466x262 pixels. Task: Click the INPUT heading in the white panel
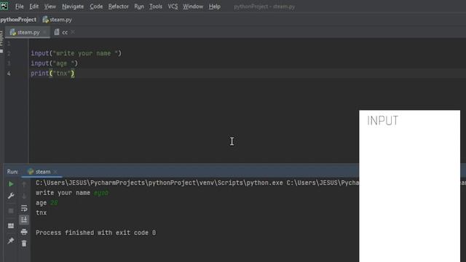tap(382, 121)
